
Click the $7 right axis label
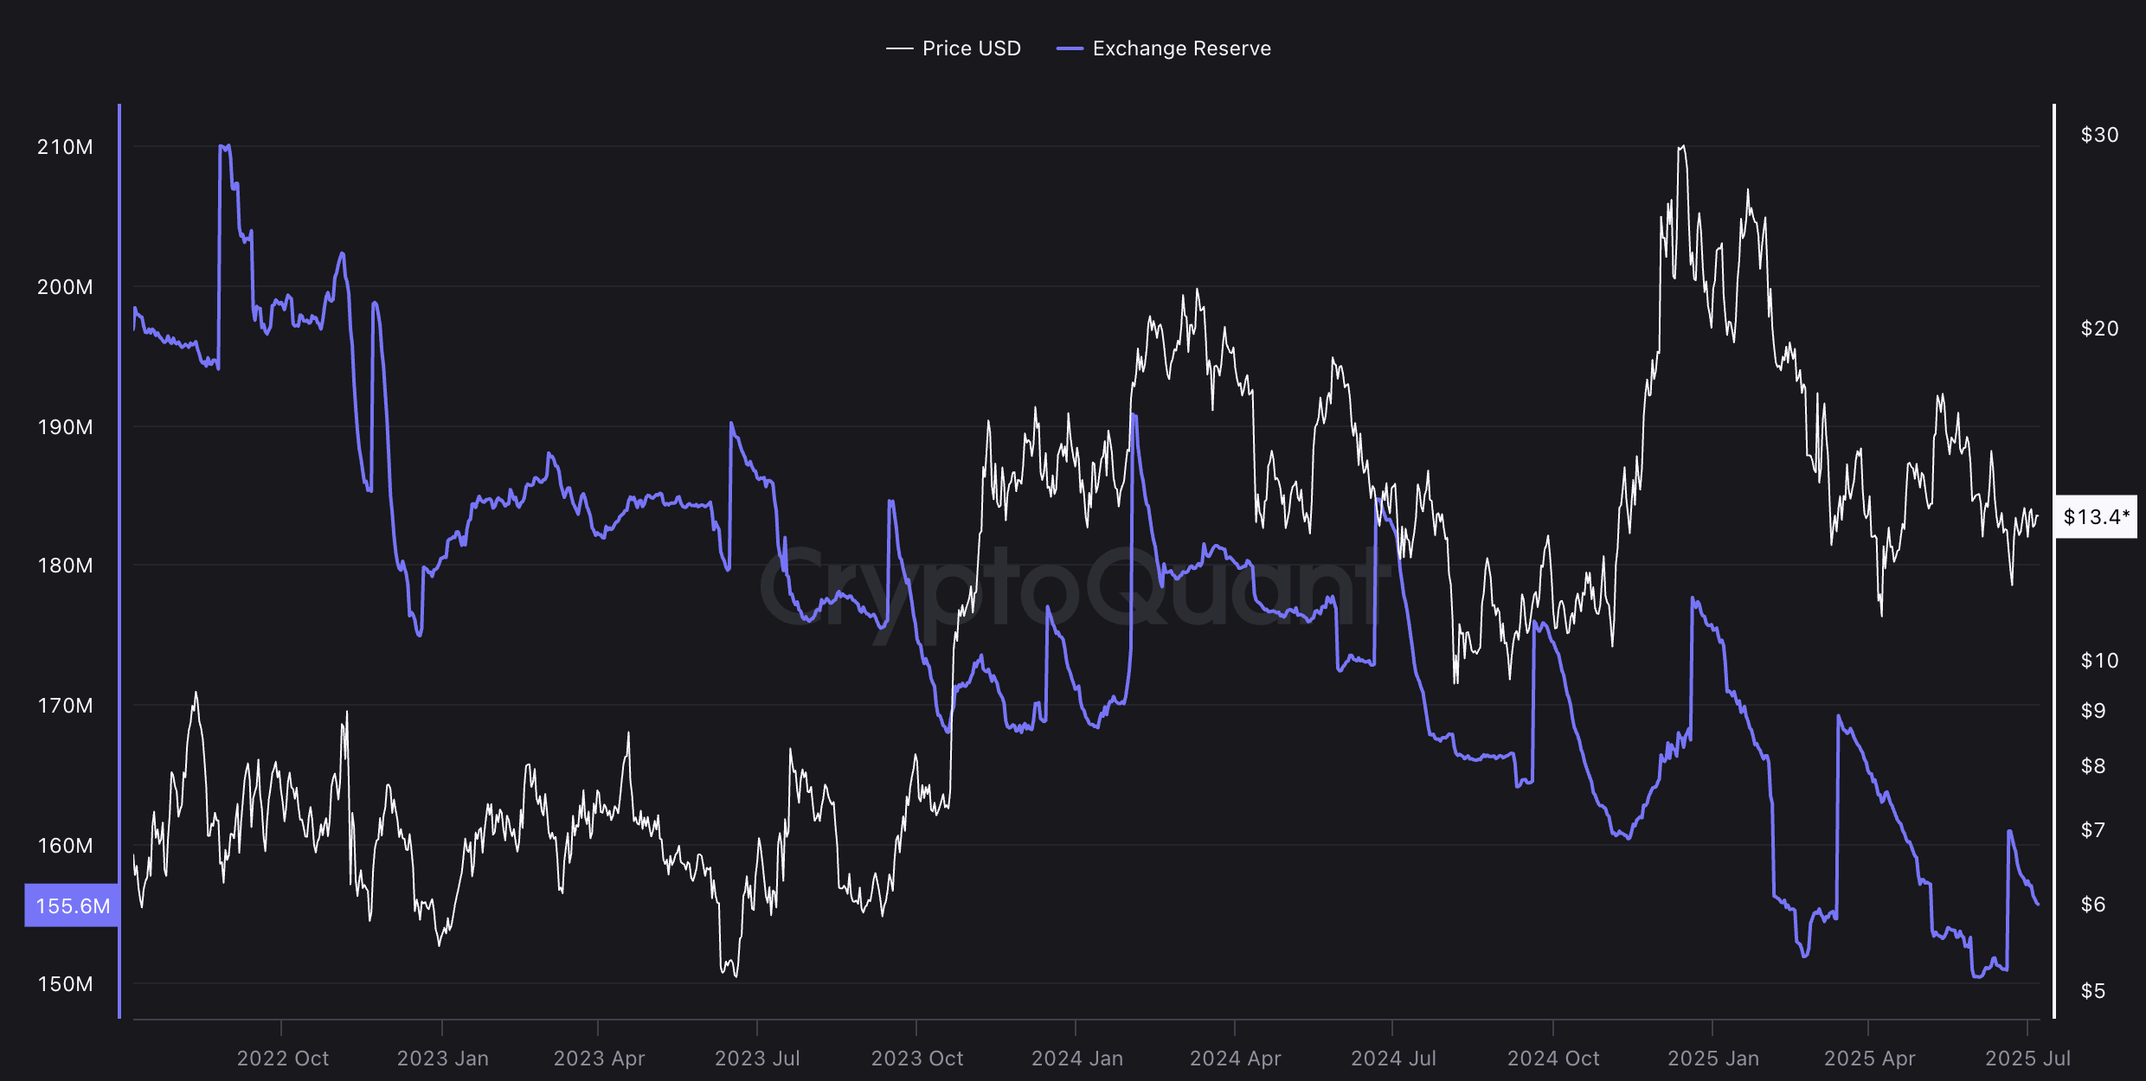(2093, 830)
